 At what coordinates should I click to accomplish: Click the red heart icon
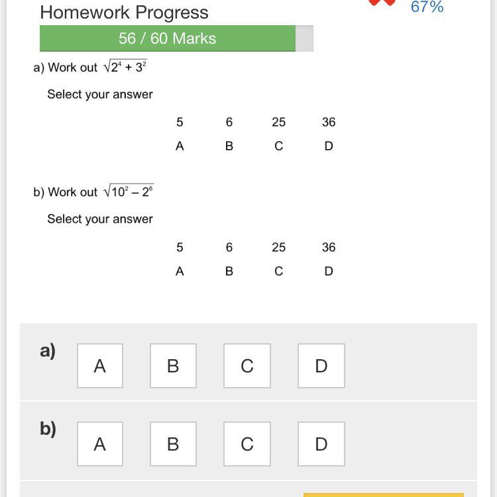pos(382,3)
